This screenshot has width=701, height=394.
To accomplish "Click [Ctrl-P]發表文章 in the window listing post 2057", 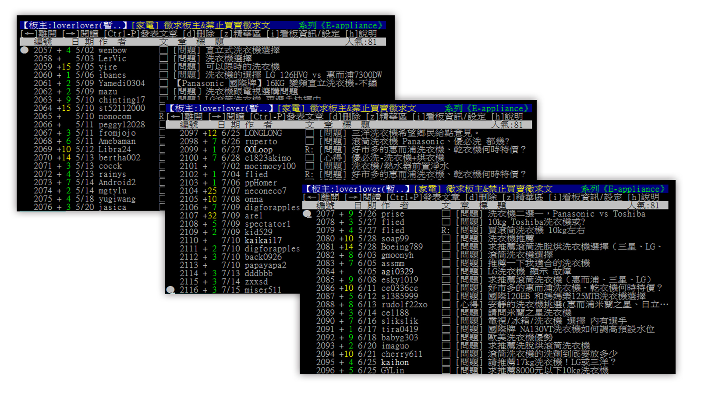I will tap(140, 34).
